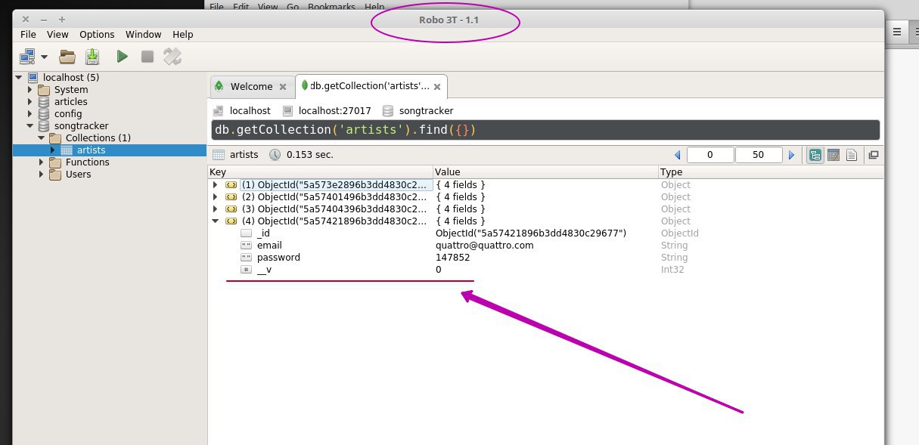Viewport: 919px width, 445px height.
Task: Click the batch size field showing 50
Action: 759,155
